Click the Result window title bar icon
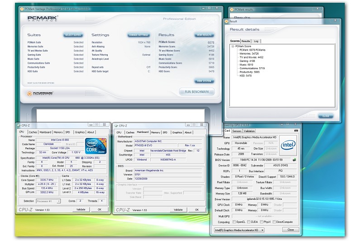 pyautogui.click(x=227, y=21)
